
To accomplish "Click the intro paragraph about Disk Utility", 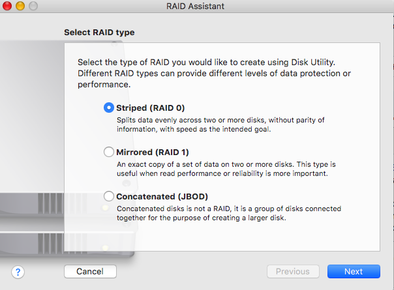I will [215, 73].
